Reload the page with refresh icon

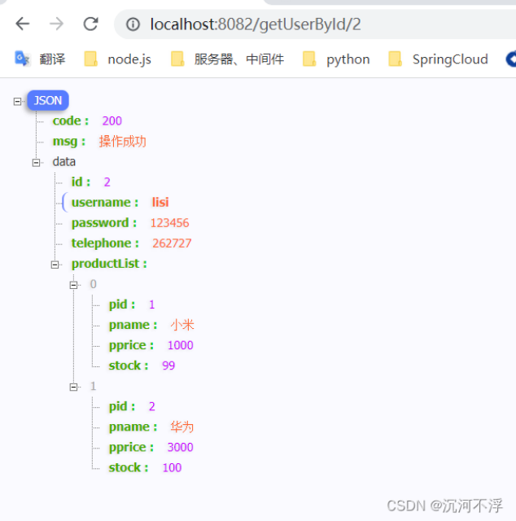tap(90, 24)
